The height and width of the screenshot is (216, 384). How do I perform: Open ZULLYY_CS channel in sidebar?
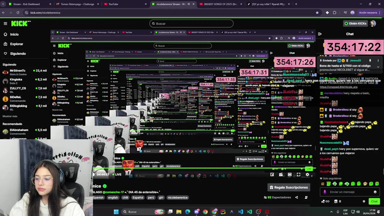point(25,90)
